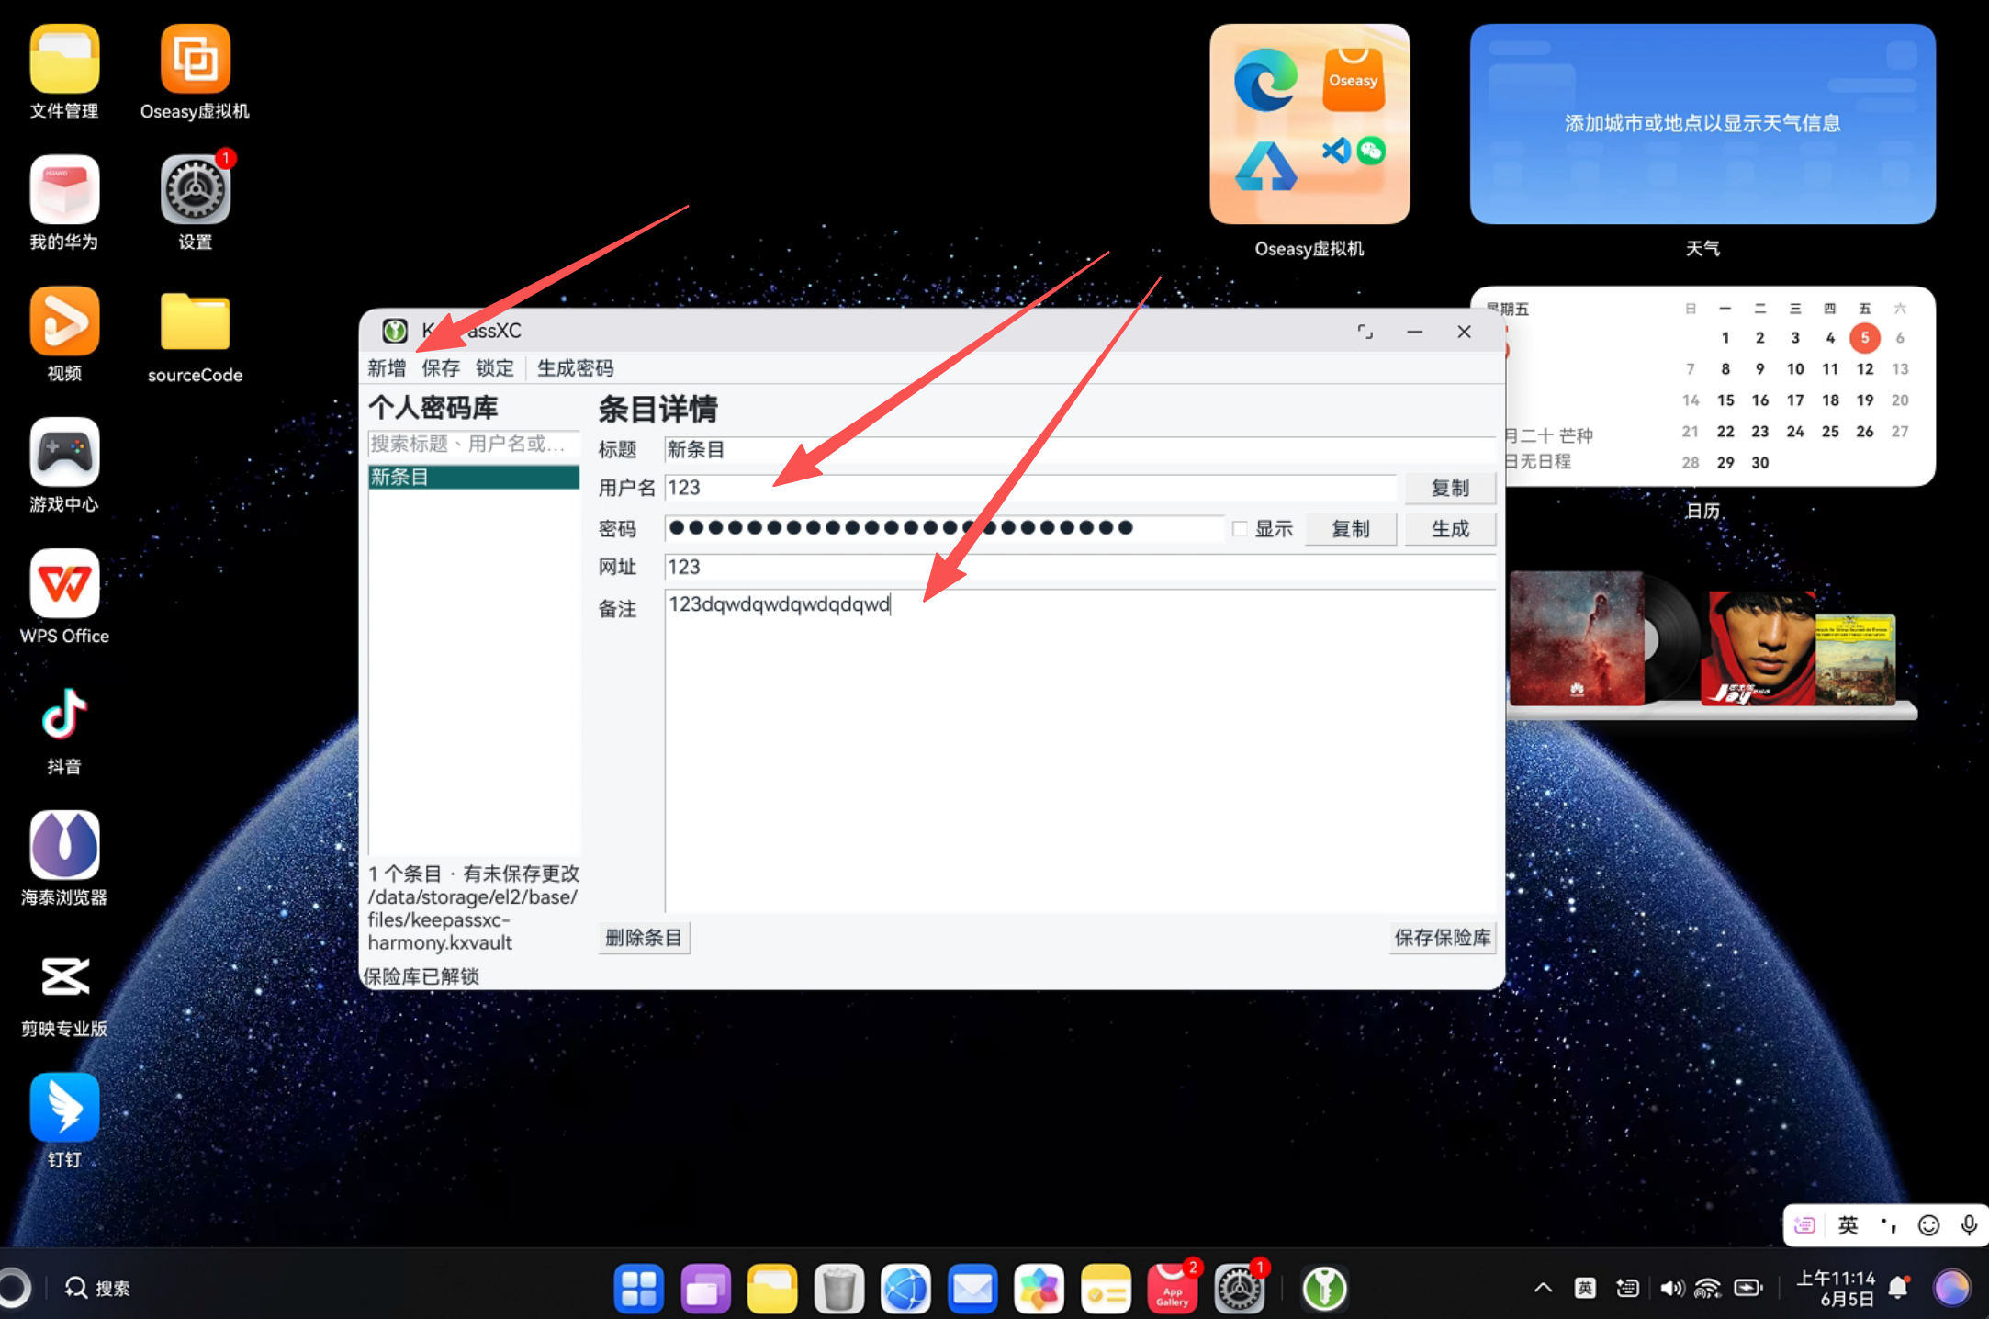This screenshot has height=1319, width=1989.
Task: Click the 锁定 menu item
Action: coord(495,368)
